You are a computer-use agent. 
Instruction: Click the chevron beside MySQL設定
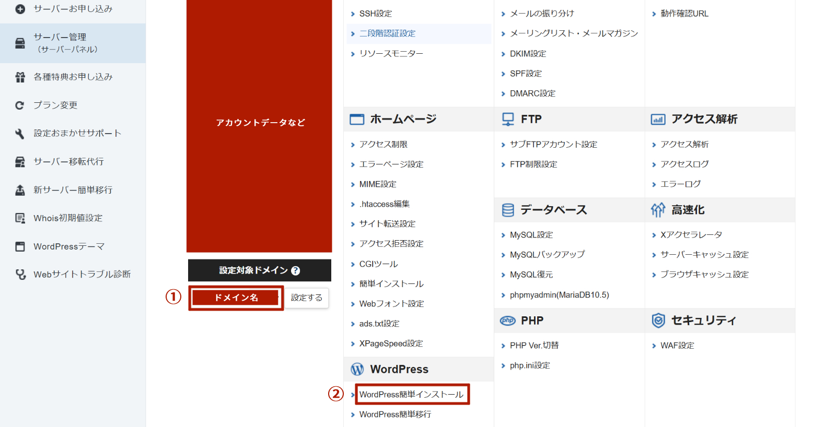[503, 235]
